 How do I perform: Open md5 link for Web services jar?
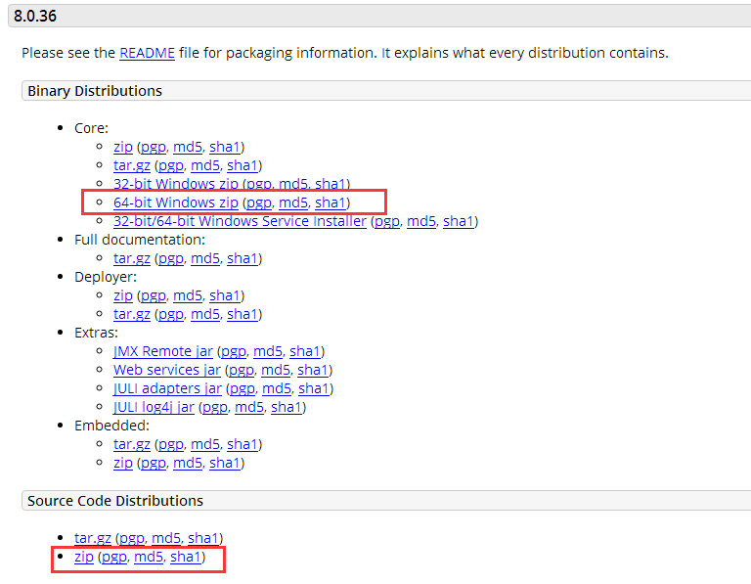(276, 370)
